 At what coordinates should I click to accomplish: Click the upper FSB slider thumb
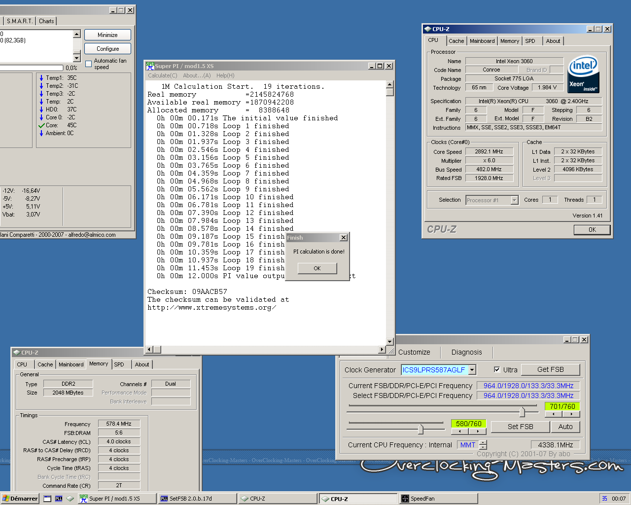[522, 411]
